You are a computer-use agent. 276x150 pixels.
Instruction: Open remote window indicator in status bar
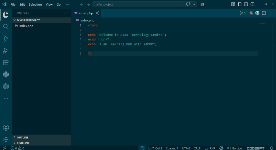pyautogui.click(x=4, y=148)
